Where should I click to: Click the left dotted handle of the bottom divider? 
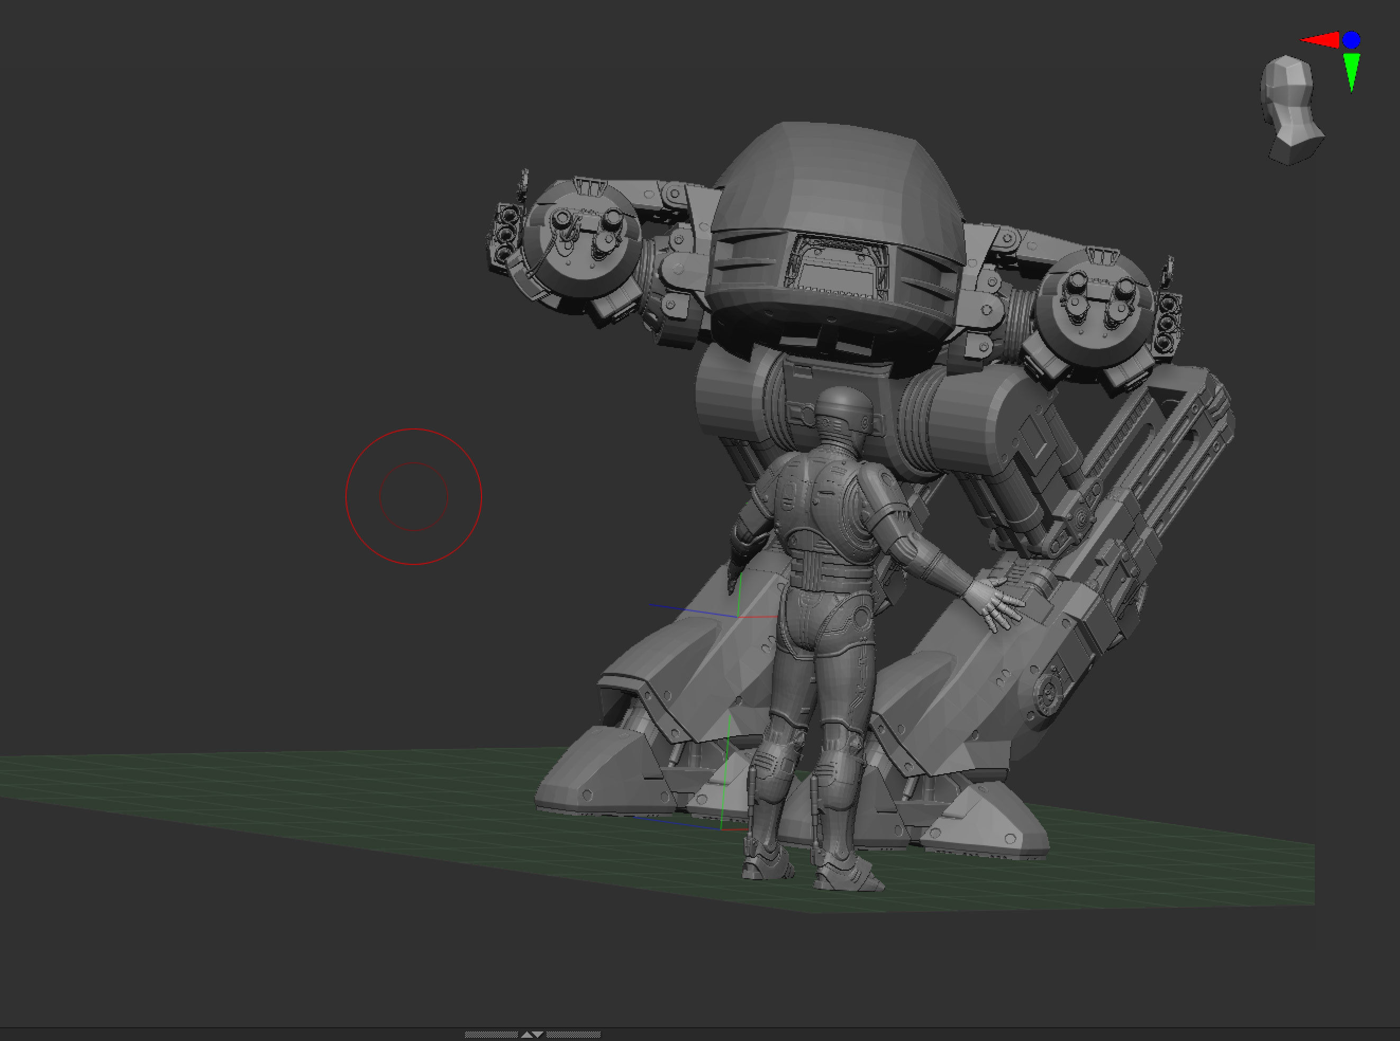tap(491, 1035)
